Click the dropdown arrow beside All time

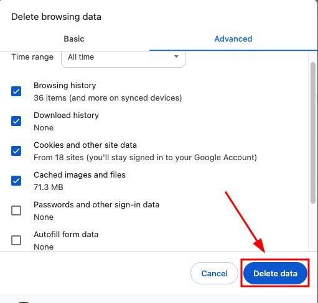176,57
